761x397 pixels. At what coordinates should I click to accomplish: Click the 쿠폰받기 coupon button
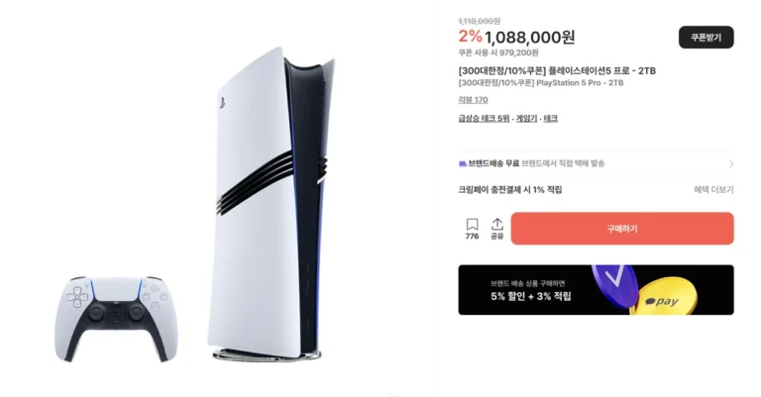point(707,38)
